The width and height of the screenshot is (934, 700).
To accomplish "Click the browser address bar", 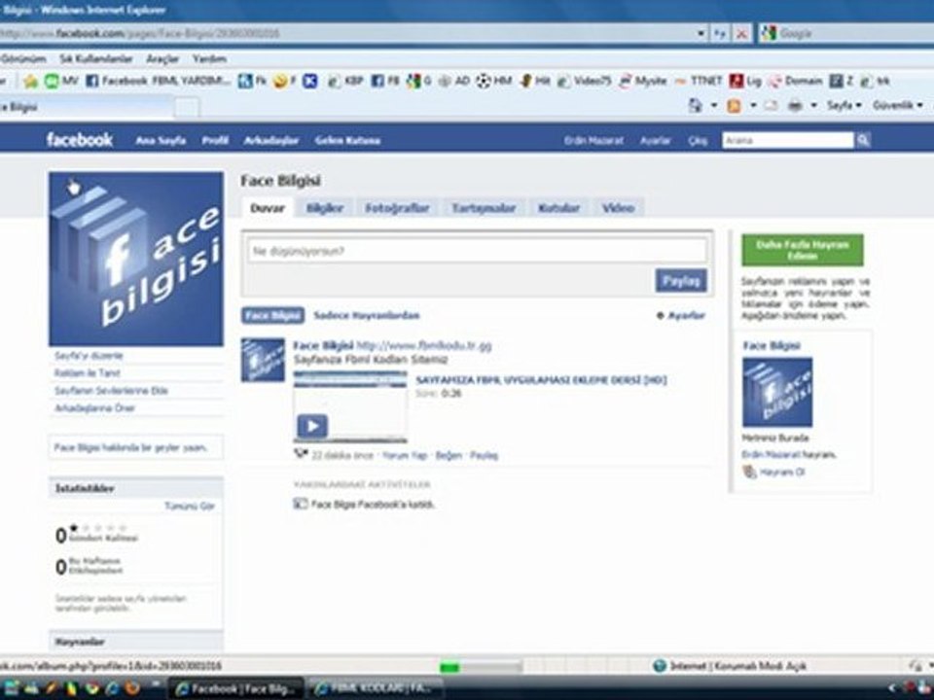I will [x=347, y=34].
